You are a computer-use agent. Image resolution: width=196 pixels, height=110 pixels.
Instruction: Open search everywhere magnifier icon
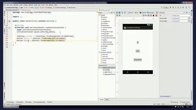(189, 7)
